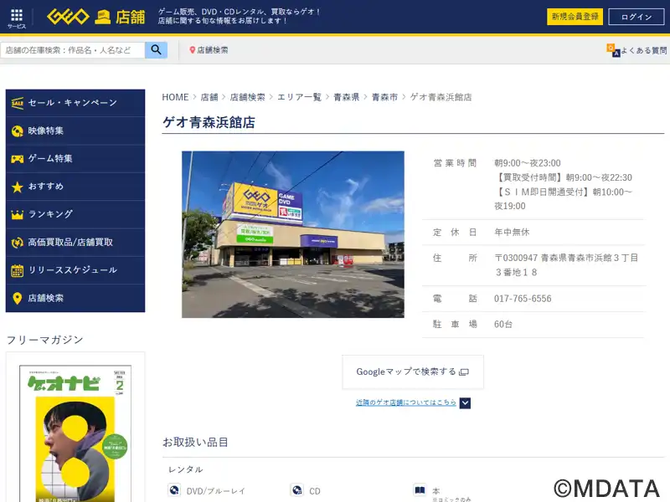
Task: Click the 60台 parking value
Action: [x=503, y=325]
